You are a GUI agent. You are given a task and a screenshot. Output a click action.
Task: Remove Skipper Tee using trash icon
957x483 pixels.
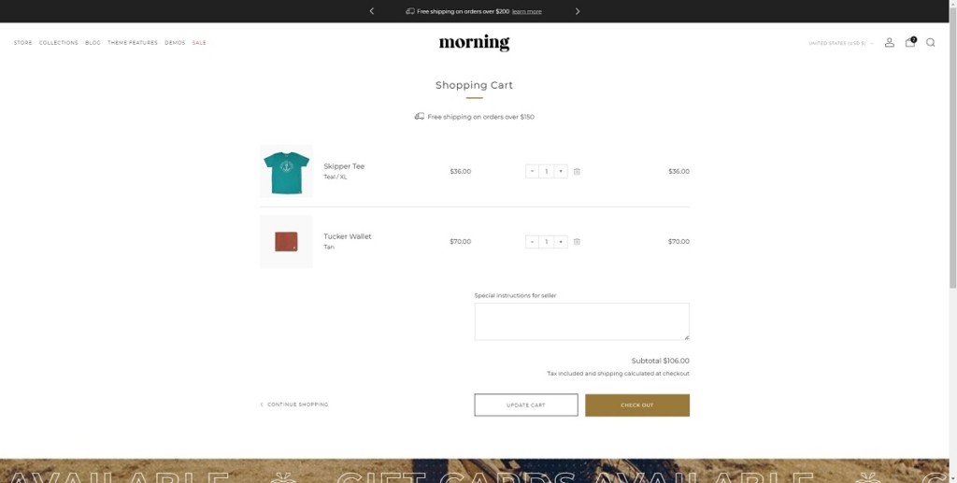(577, 172)
